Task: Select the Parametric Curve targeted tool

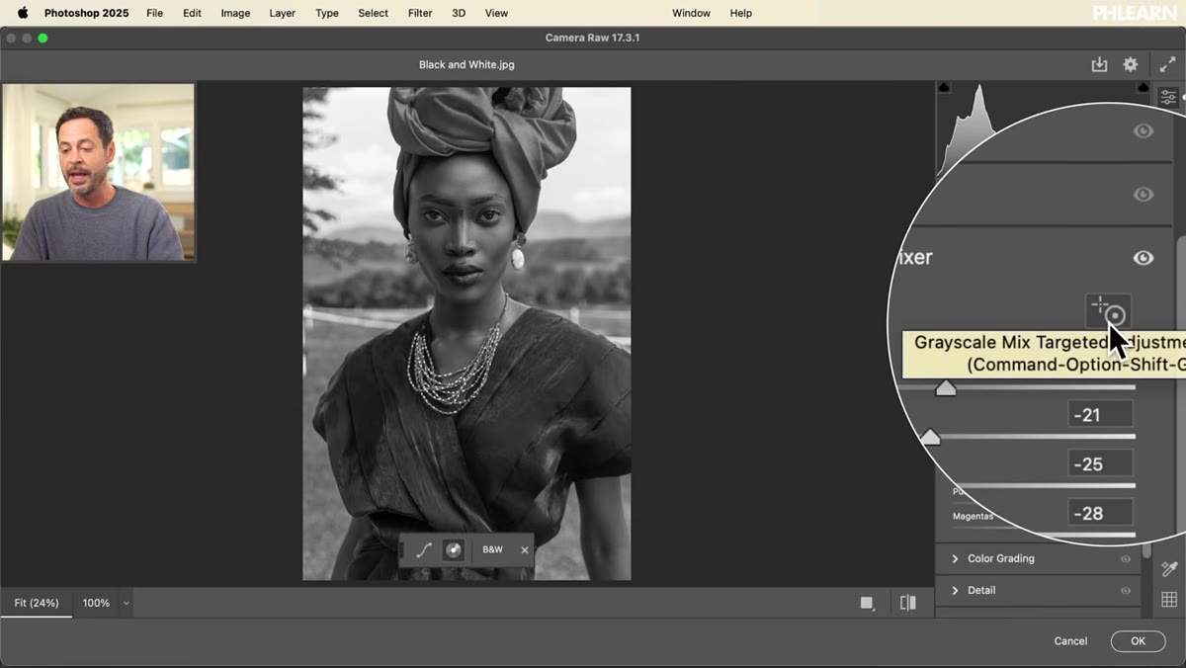Action: coord(424,550)
